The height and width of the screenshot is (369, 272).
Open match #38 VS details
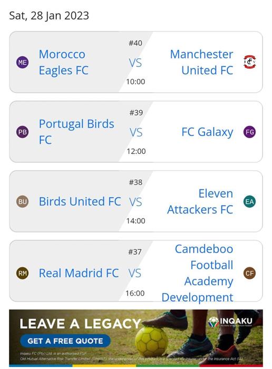pos(135,202)
